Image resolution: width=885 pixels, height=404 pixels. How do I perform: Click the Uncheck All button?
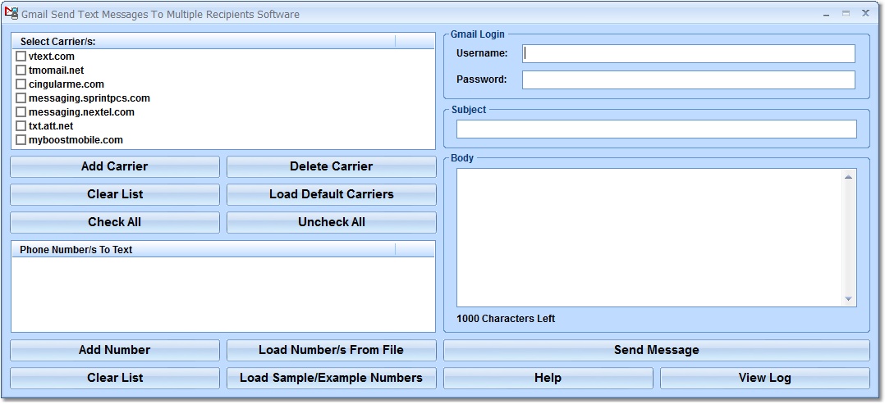click(x=332, y=222)
